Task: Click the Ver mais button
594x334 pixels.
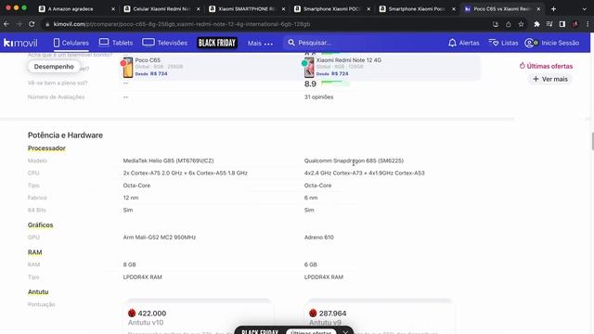Action: pyautogui.click(x=550, y=79)
